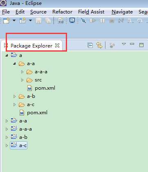
Task: Select pom.xml directly under project a
Action: pos(34,113)
